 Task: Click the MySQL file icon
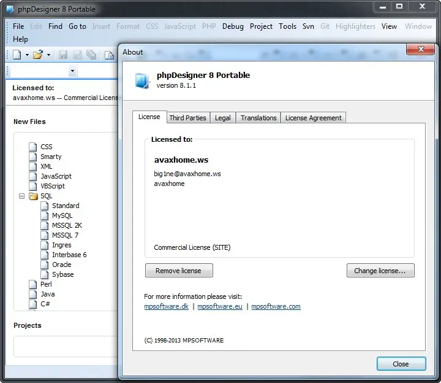click(45, 215)
